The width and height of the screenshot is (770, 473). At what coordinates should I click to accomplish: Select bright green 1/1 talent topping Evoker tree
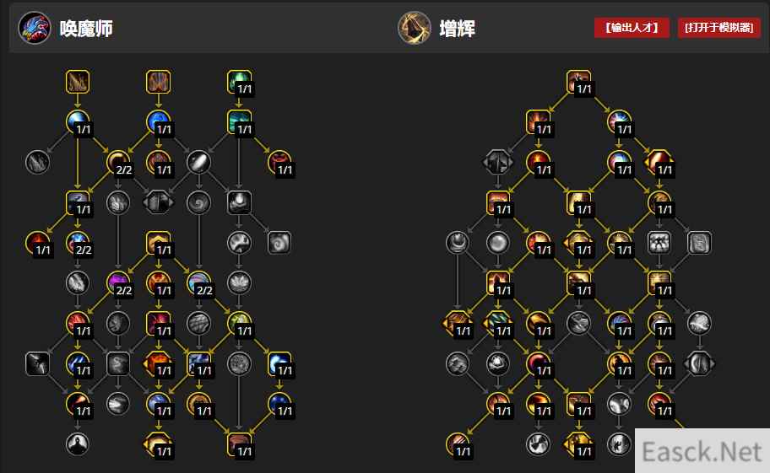pos(239,82)
